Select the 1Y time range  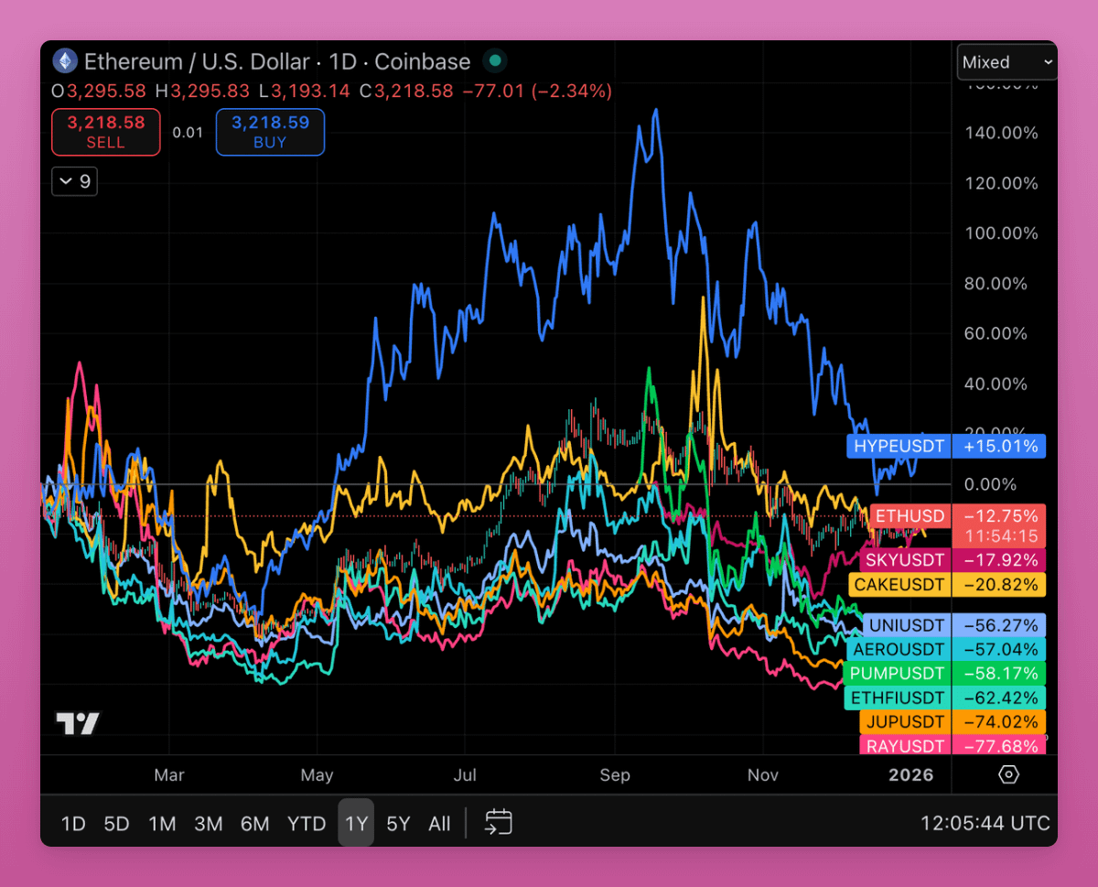coord(356,823)
